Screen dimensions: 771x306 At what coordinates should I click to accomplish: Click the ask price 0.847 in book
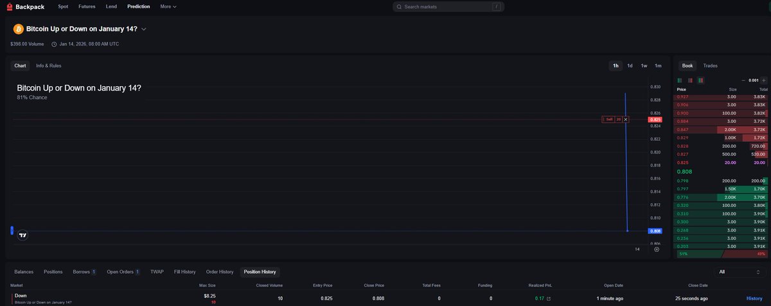point(682,130)
